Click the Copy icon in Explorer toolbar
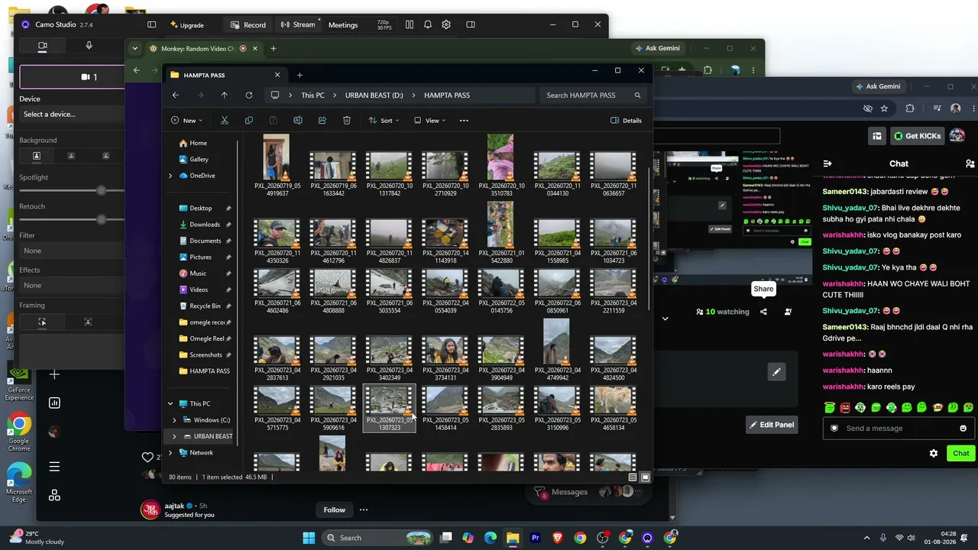The image size is (978, 550). (x=249, y=120)
